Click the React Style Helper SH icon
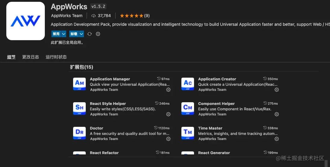The height and width of the screenshot is (167, 330). pos(79,109)
